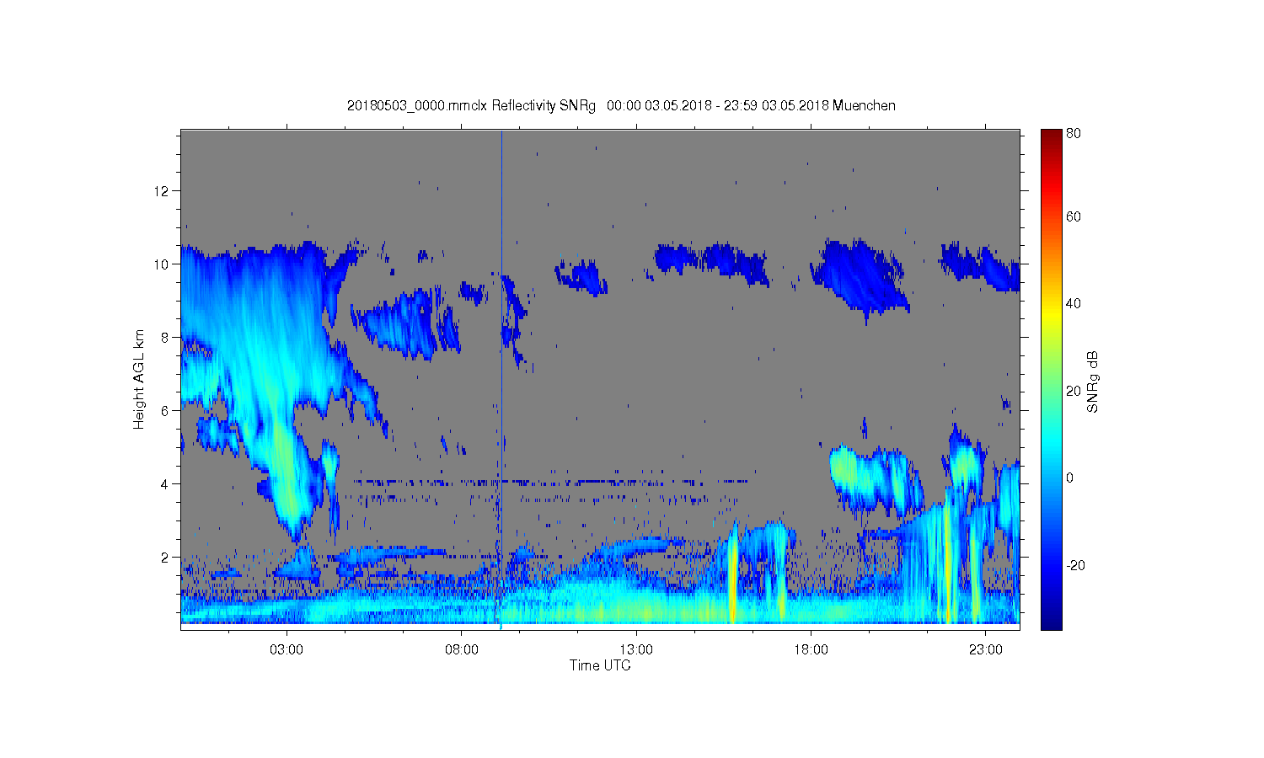This screenshot has height=758, width=1264.
Task: Click the colorbar value 80
Action: coord(1074,133)
